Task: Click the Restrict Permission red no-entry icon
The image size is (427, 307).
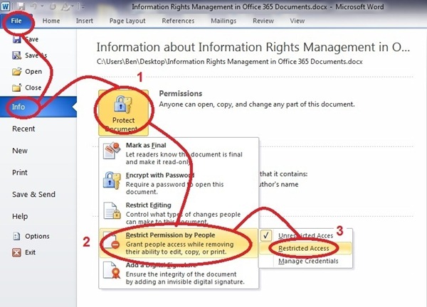Action: click(115, 244)
